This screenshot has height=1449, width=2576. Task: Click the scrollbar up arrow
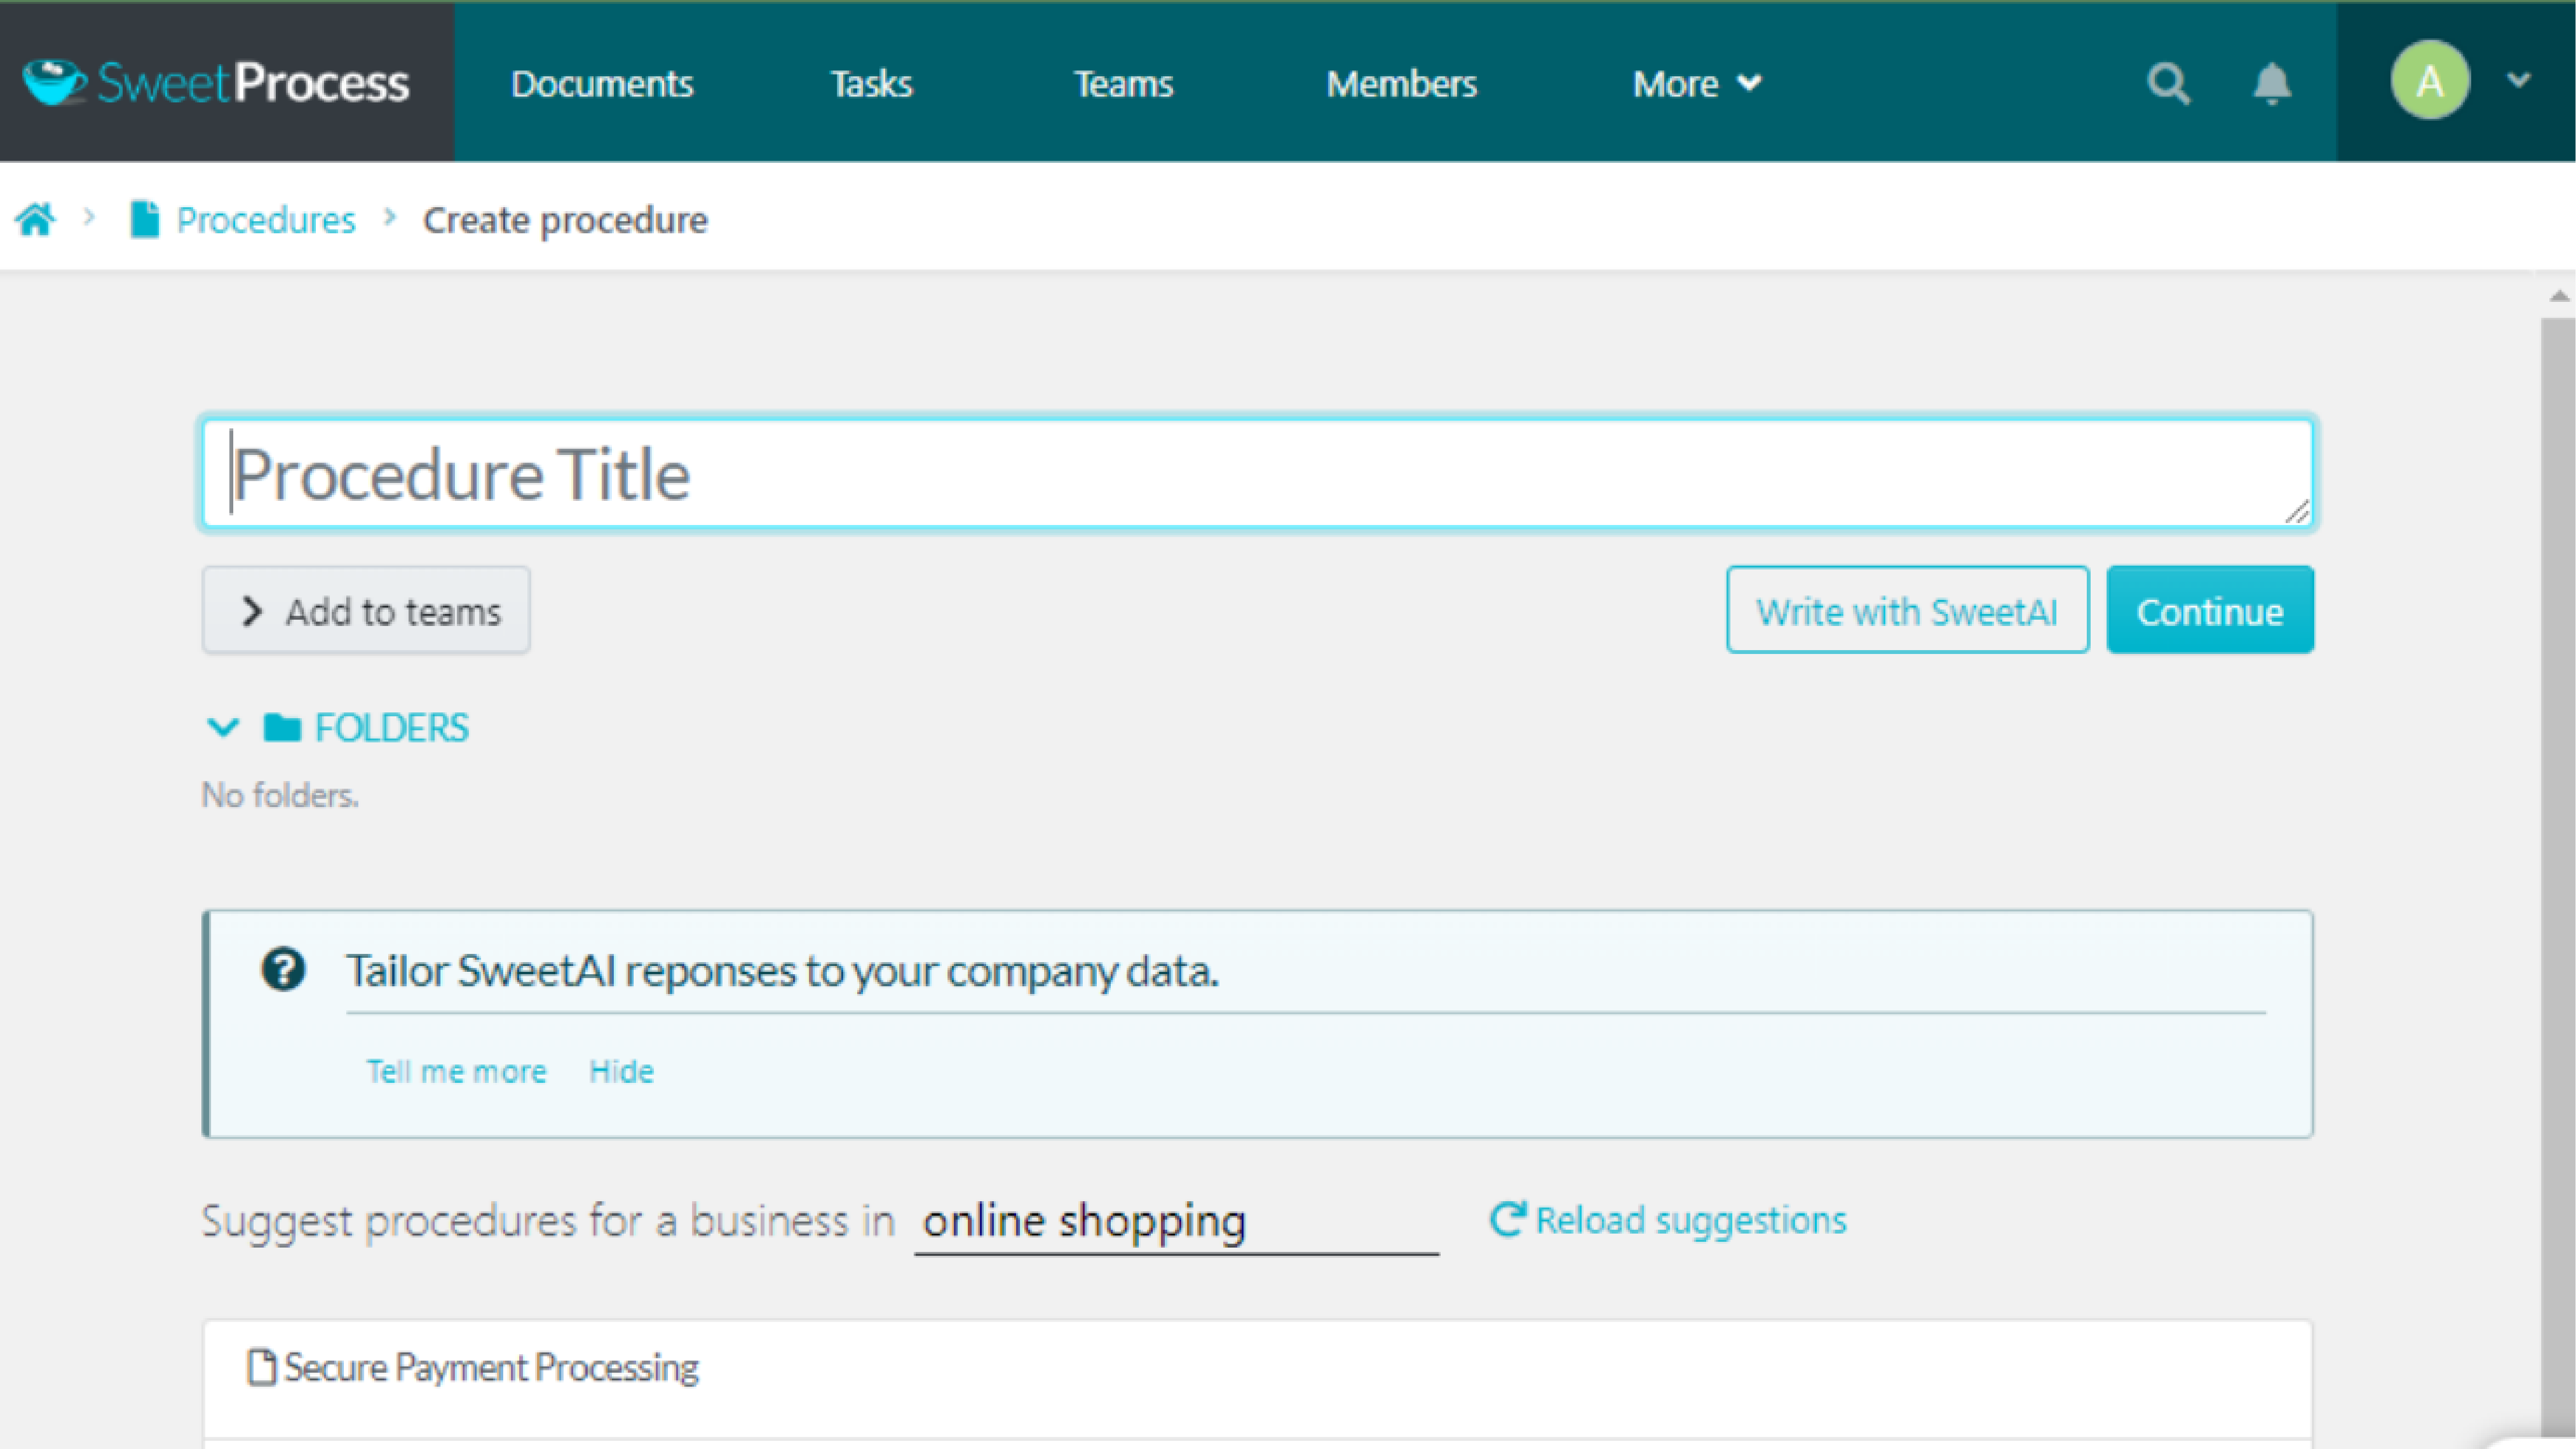(2558, 296)
